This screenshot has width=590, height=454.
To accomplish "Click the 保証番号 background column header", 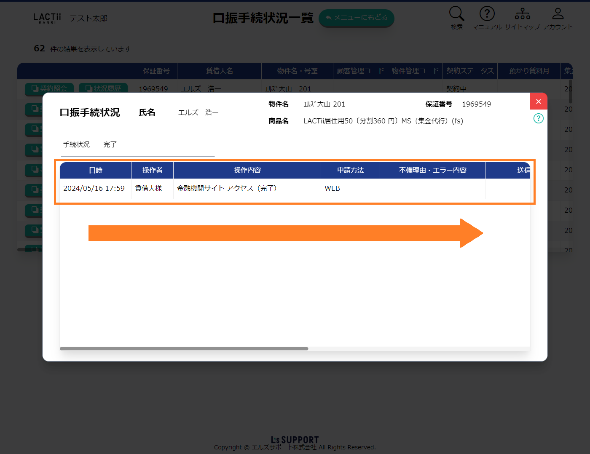I will point(156,71).
